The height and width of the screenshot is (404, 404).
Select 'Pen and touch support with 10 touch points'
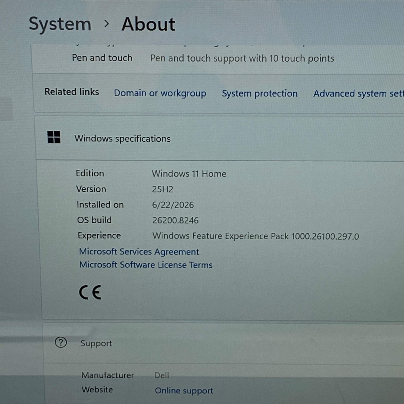click(x=242, y=58)
